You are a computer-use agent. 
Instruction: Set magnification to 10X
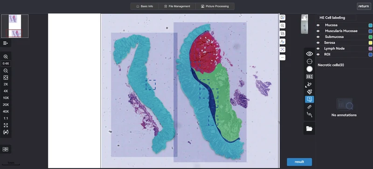(x=6, y=98)
